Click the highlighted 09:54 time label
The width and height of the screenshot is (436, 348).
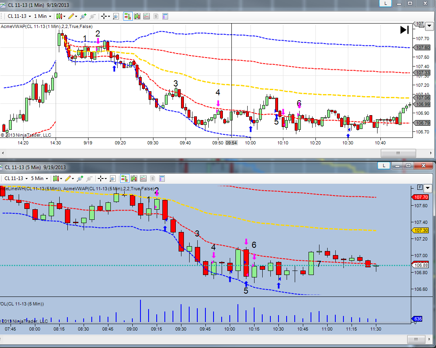click(x=231, y=143)
